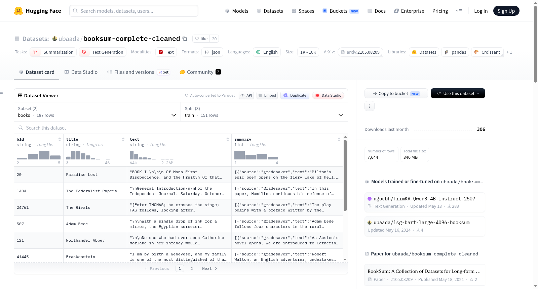Open Enterprise in top navigation
The height and width of the screenshot is (289, 538).
tap(409, 11)
